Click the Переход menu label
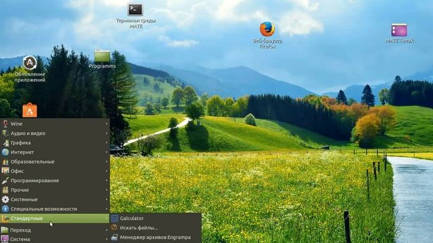 20,230
